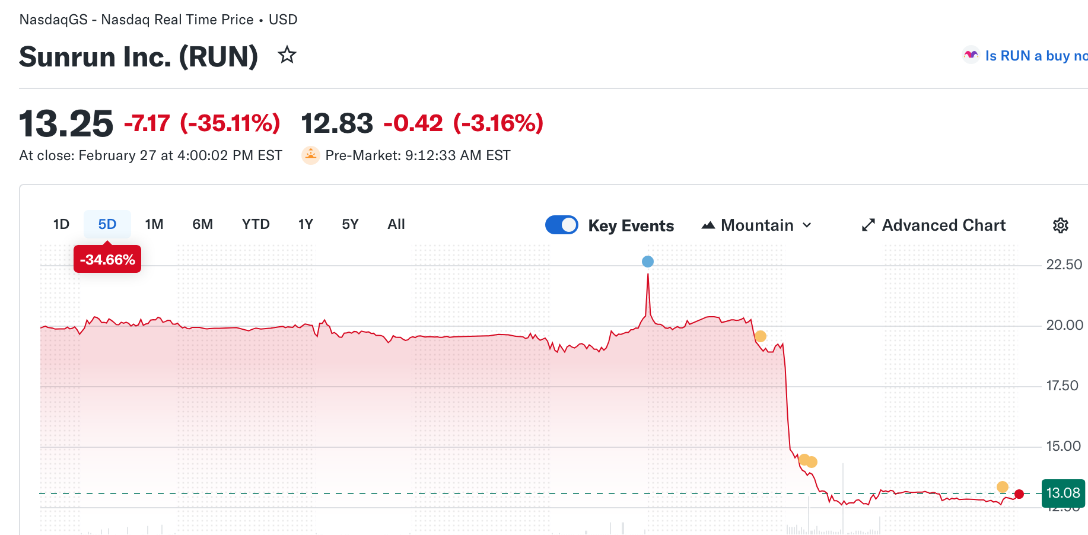Expand the Mountain chart type dropdown chevron

pyautogui.click(x=807, y=225)
